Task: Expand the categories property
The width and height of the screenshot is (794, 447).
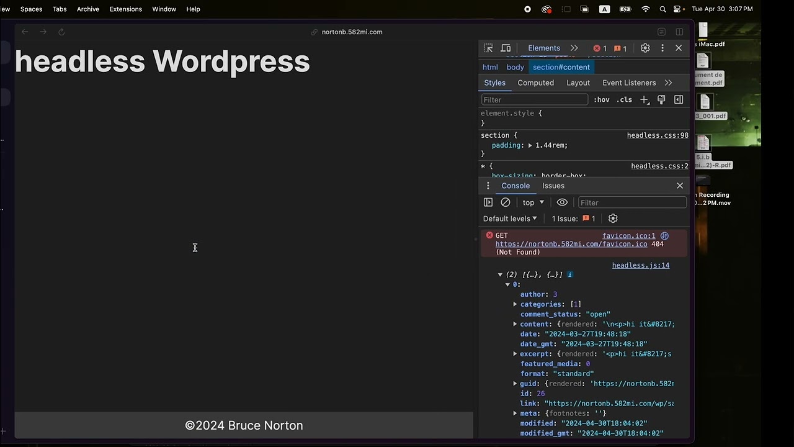Action: (515, 304)
